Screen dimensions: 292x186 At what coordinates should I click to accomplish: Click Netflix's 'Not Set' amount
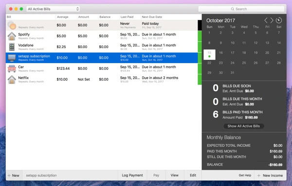click(84, 79)
